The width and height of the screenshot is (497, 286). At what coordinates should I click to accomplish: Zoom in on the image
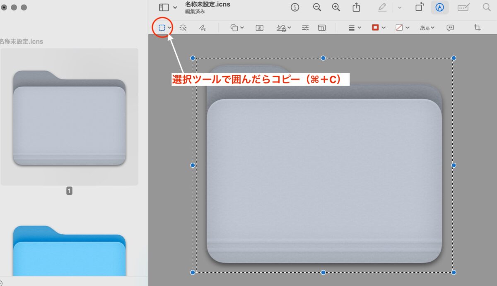click(336, 7)
